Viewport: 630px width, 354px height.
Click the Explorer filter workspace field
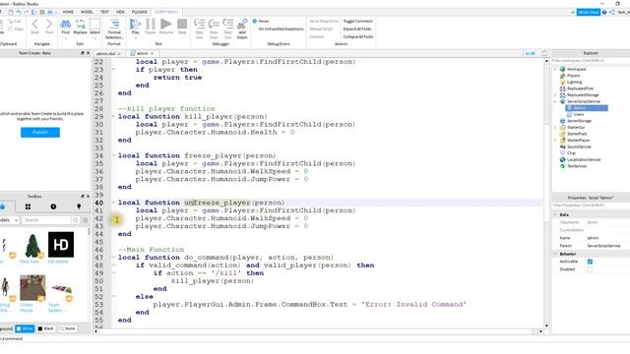[x=590, y=61]
